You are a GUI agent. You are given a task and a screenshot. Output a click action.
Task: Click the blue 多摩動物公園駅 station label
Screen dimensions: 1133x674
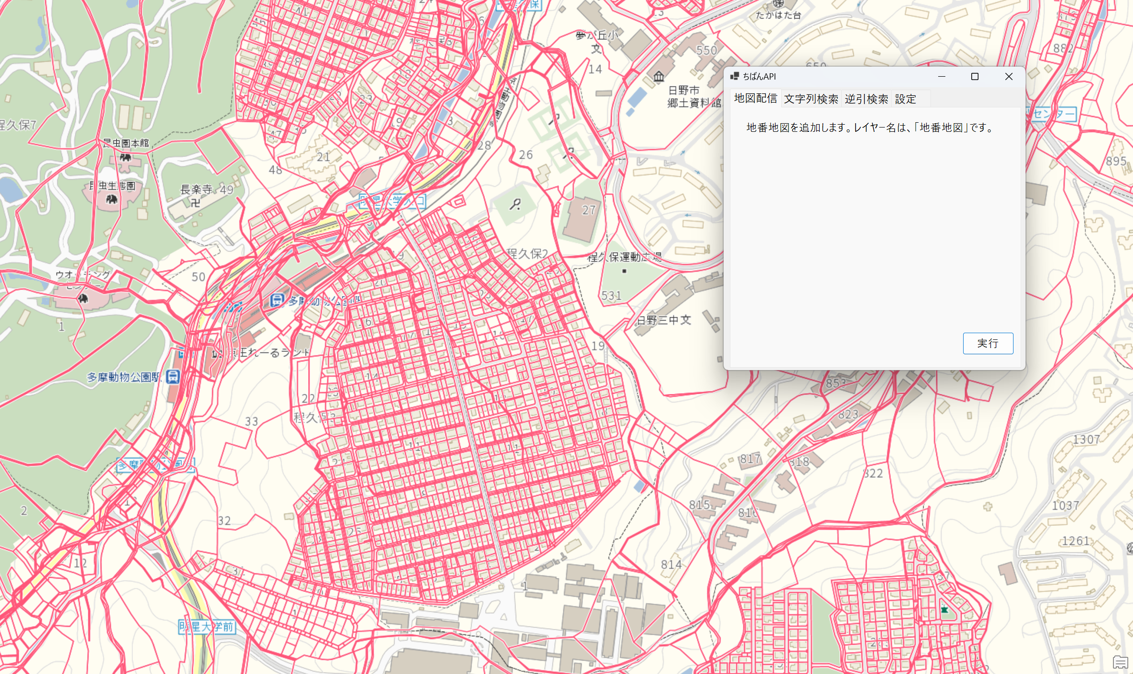pos(123,377)
